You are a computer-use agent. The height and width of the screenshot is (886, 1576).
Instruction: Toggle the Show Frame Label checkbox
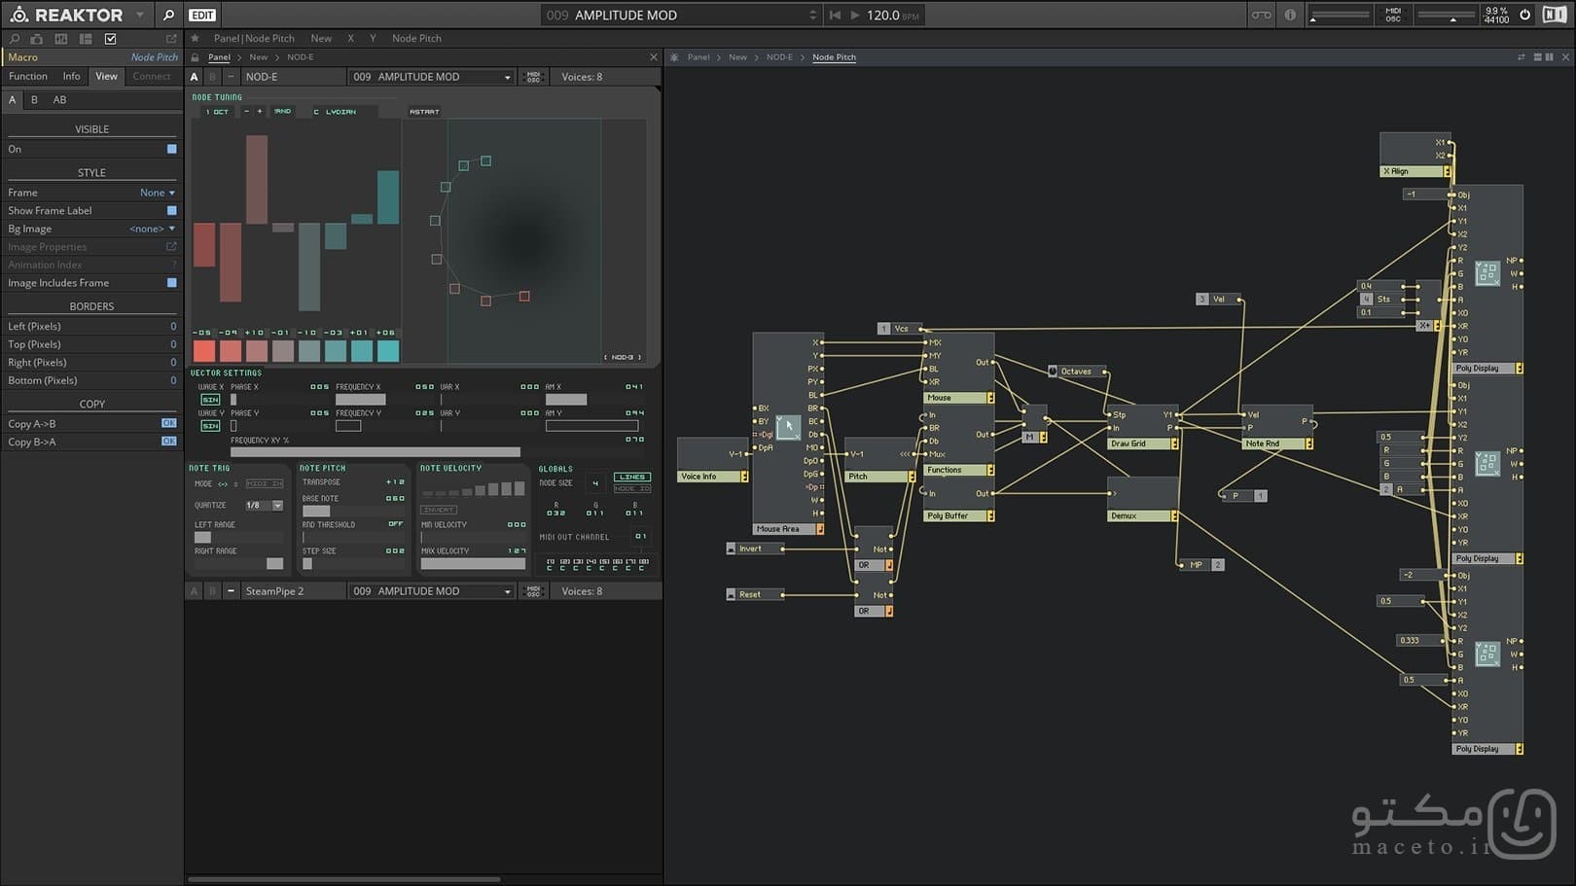tap(172, 210)
